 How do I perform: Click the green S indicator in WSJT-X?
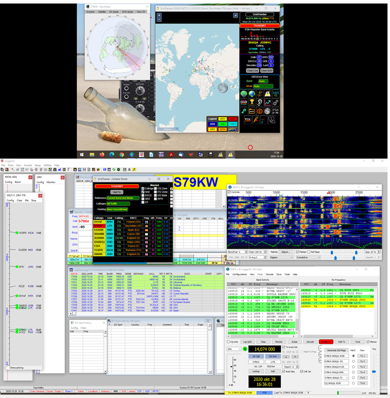click(245, 349)
